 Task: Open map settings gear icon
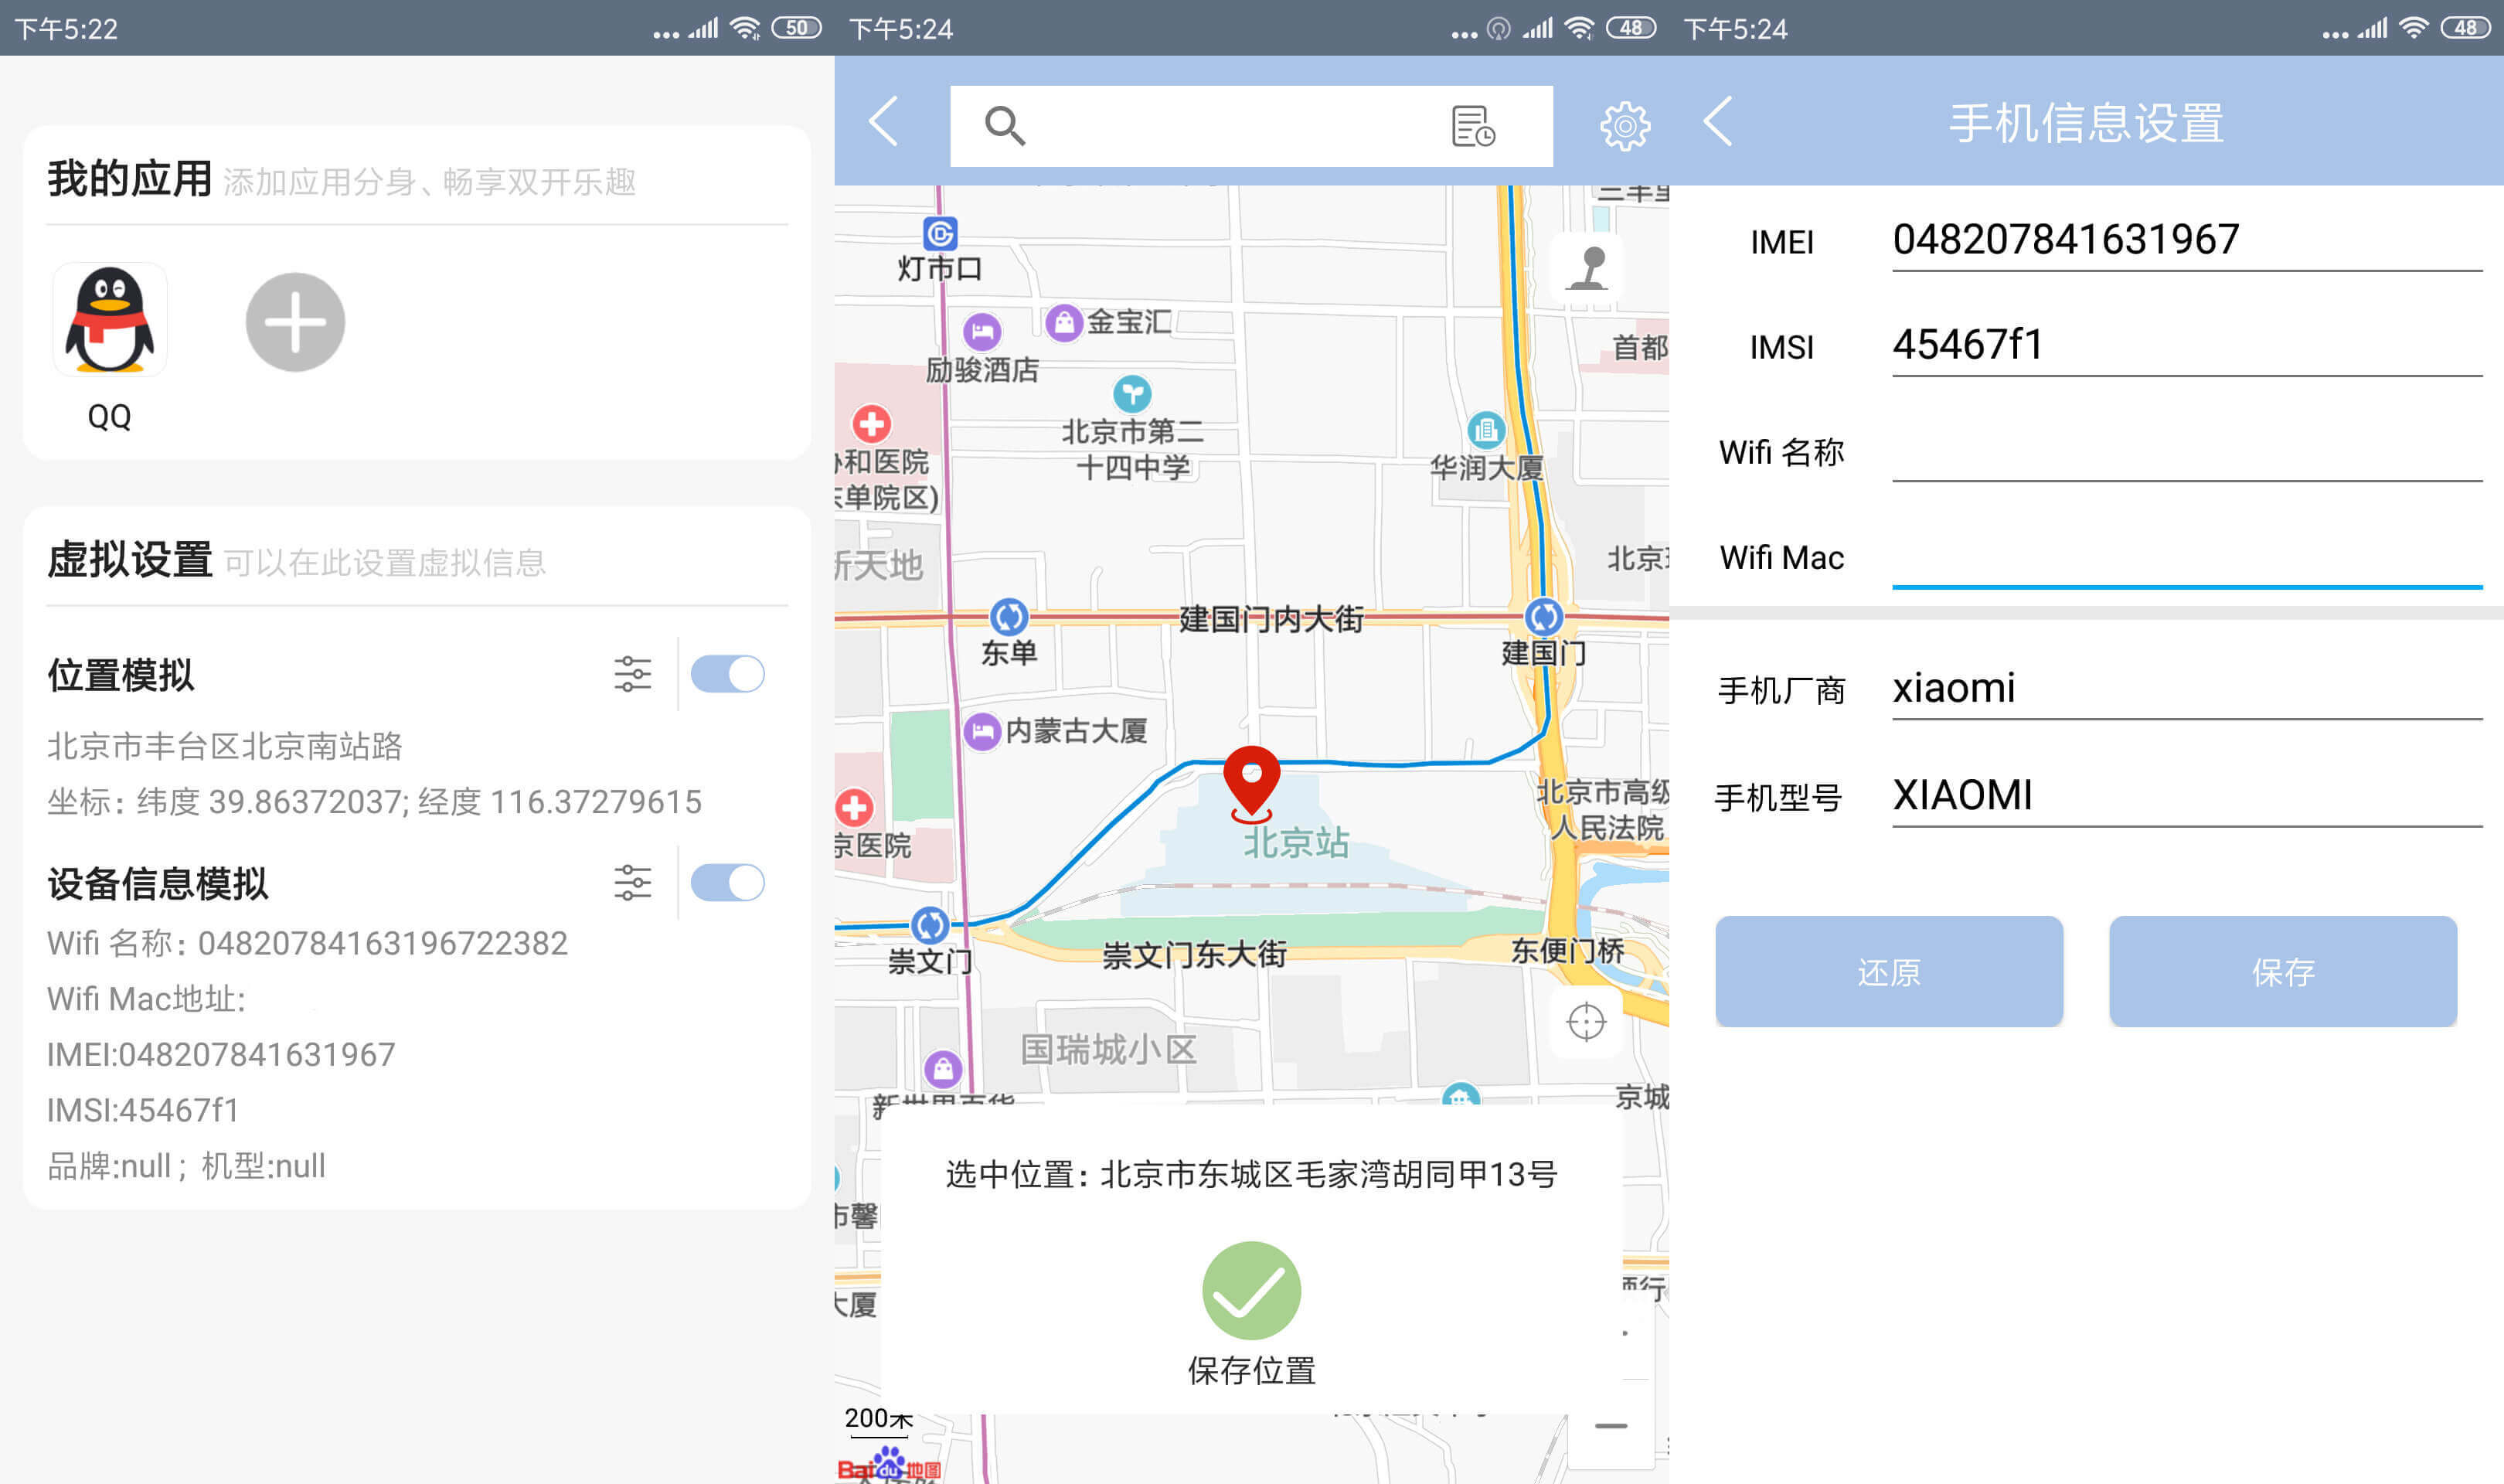tap(1625, 126)
